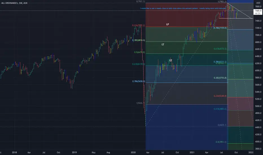263x155 pixels.
Task: Click 4400.0 on the price axis
Action: click(x=258, y=127)
